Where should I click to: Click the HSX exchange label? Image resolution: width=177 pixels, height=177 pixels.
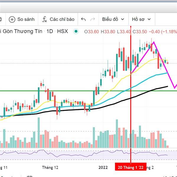click(63, 31)
